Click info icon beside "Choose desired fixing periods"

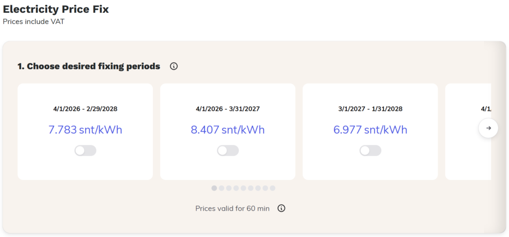173,66
